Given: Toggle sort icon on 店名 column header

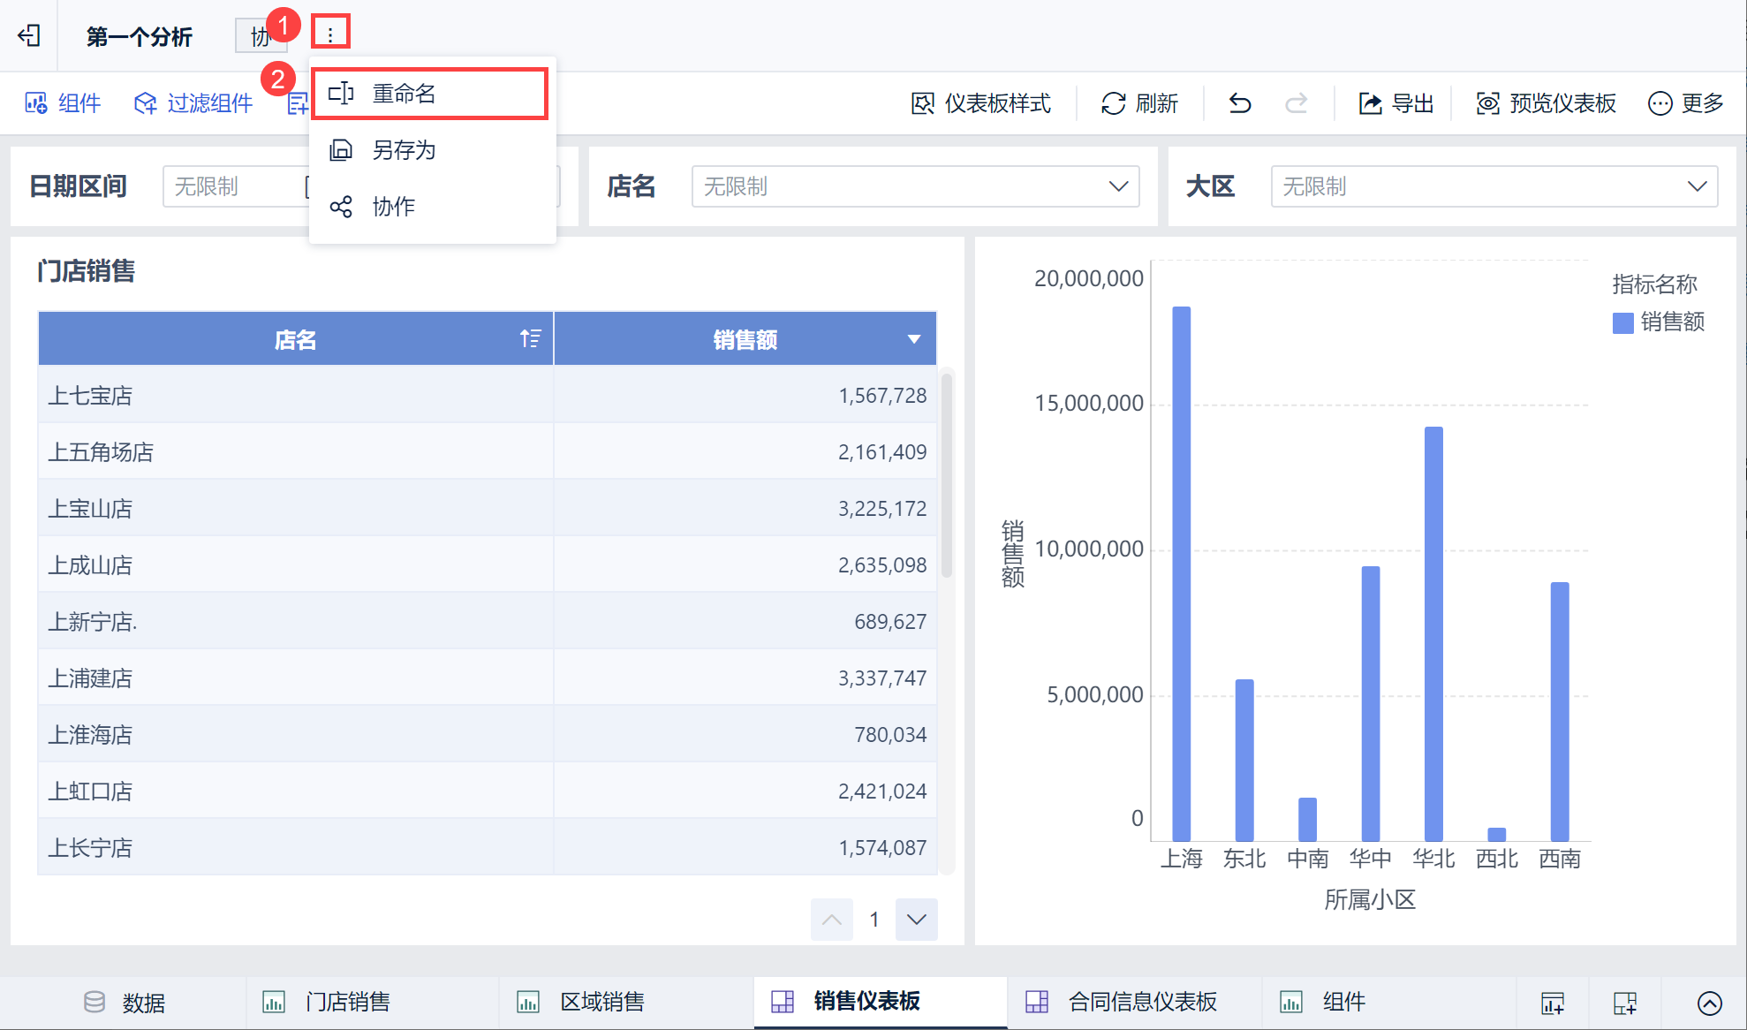Looking at the screenshot, I should (x=530, y=338).
